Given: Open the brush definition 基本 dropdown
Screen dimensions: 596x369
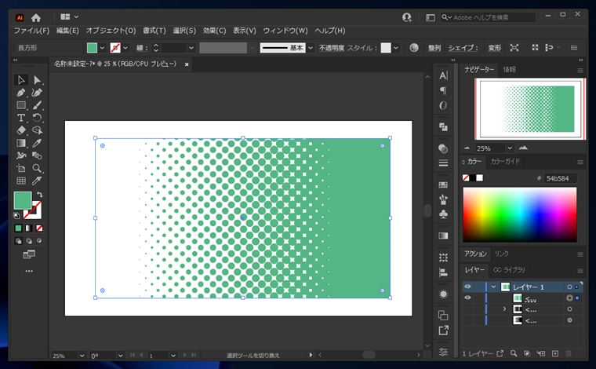Looking at the screenshot, I should tap(311, 48).
